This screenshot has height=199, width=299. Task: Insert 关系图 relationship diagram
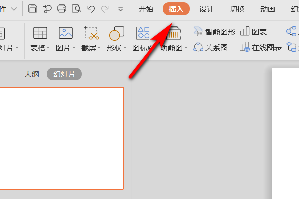tap(210, 47)
